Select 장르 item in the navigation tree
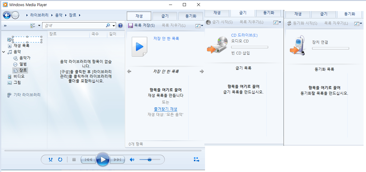 point(20,70)
